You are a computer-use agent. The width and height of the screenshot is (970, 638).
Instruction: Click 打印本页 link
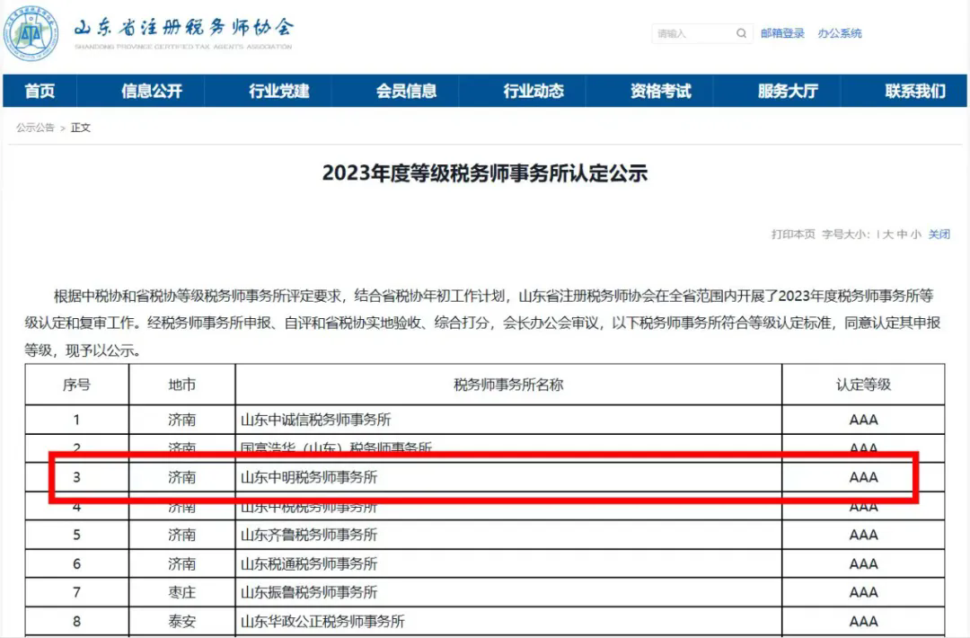tap(793, 234)
